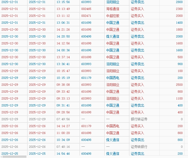Click the stock code 002465
Viewport: 188px width, 158px height.
coord(86,9)
